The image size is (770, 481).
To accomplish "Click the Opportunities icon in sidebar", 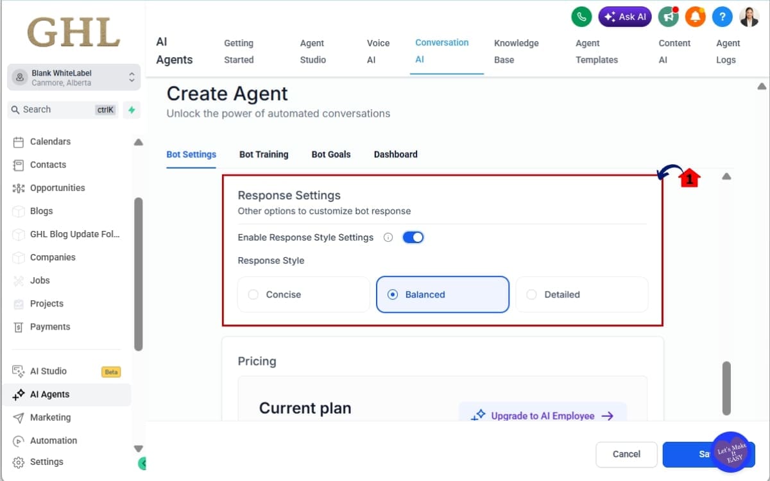I will point(18,188).
